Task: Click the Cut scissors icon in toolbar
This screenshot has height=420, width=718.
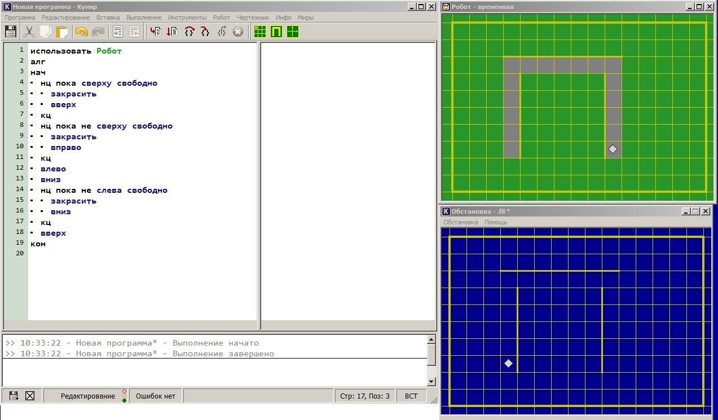Action: click(x=29, y=32)
